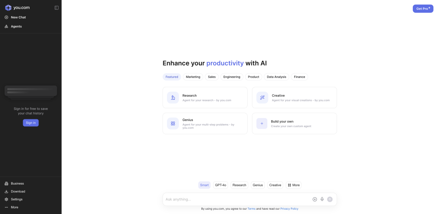Click 'Sign in for free to save' text
Image resolution: width=438 pixels, height=214 pixels.
point(31,109)
